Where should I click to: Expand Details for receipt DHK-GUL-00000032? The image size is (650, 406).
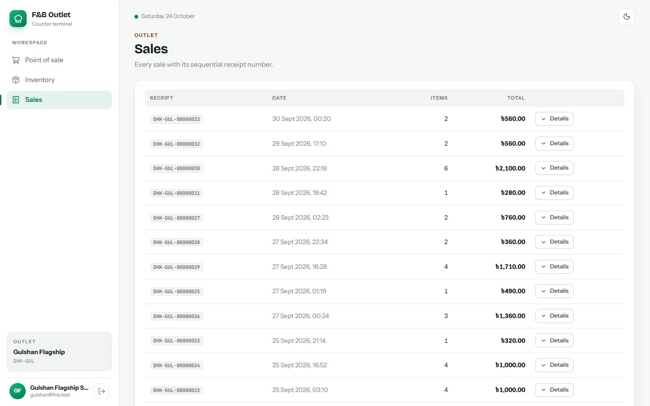pos(554,143)
